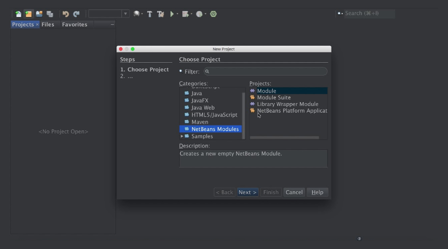This screenshot has height=249, width=448.
Task: Click the folder icon next to Java
Action: [187, 93]
